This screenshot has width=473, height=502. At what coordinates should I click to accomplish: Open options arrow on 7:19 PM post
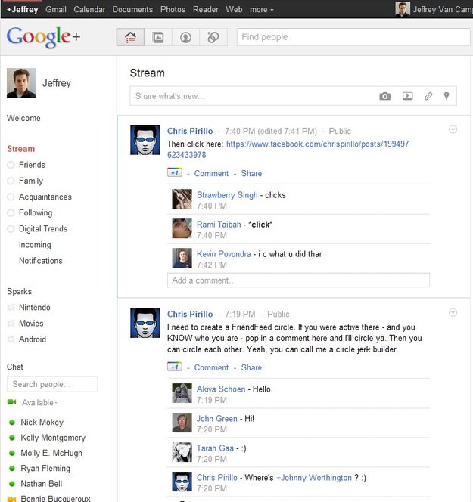click(x=453, y=312)
